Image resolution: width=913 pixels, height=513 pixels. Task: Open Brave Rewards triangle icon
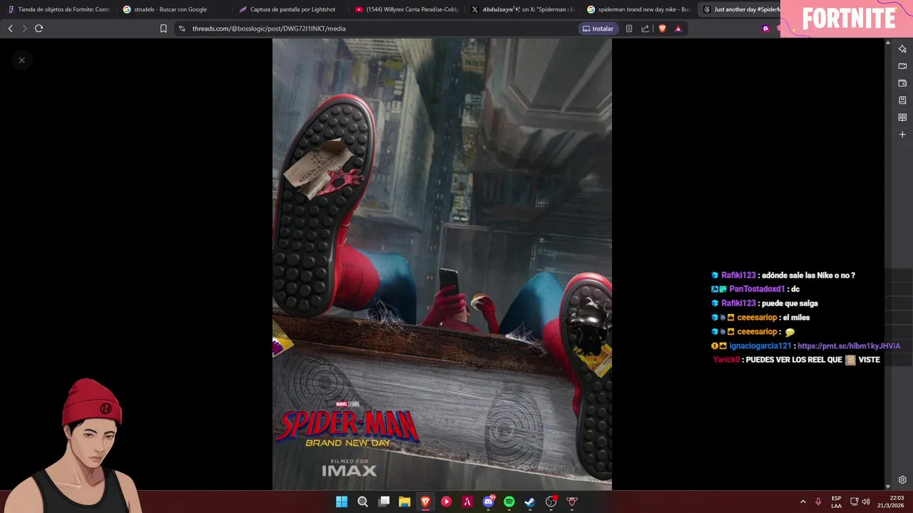678,28
